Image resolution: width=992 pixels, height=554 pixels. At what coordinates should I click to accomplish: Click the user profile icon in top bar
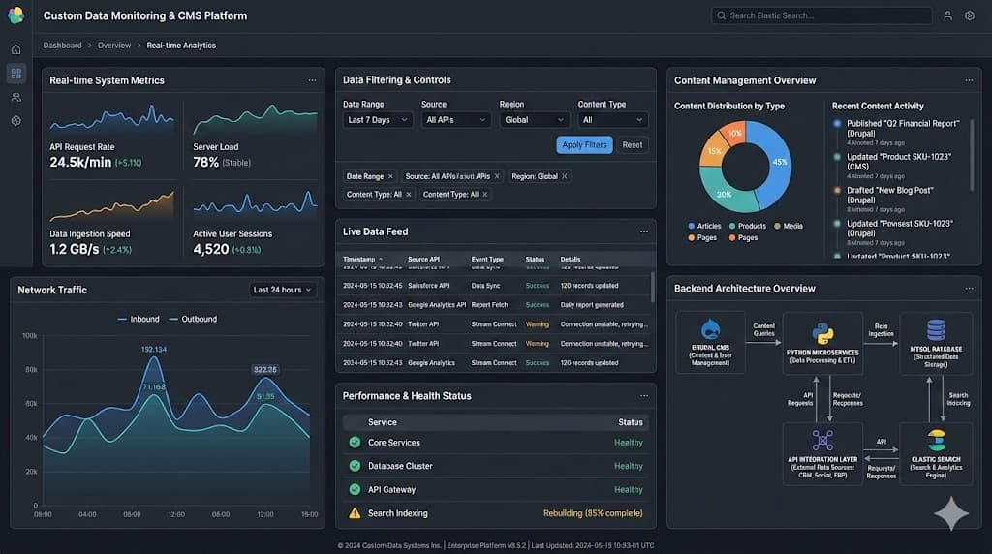(x=947, y=15)
